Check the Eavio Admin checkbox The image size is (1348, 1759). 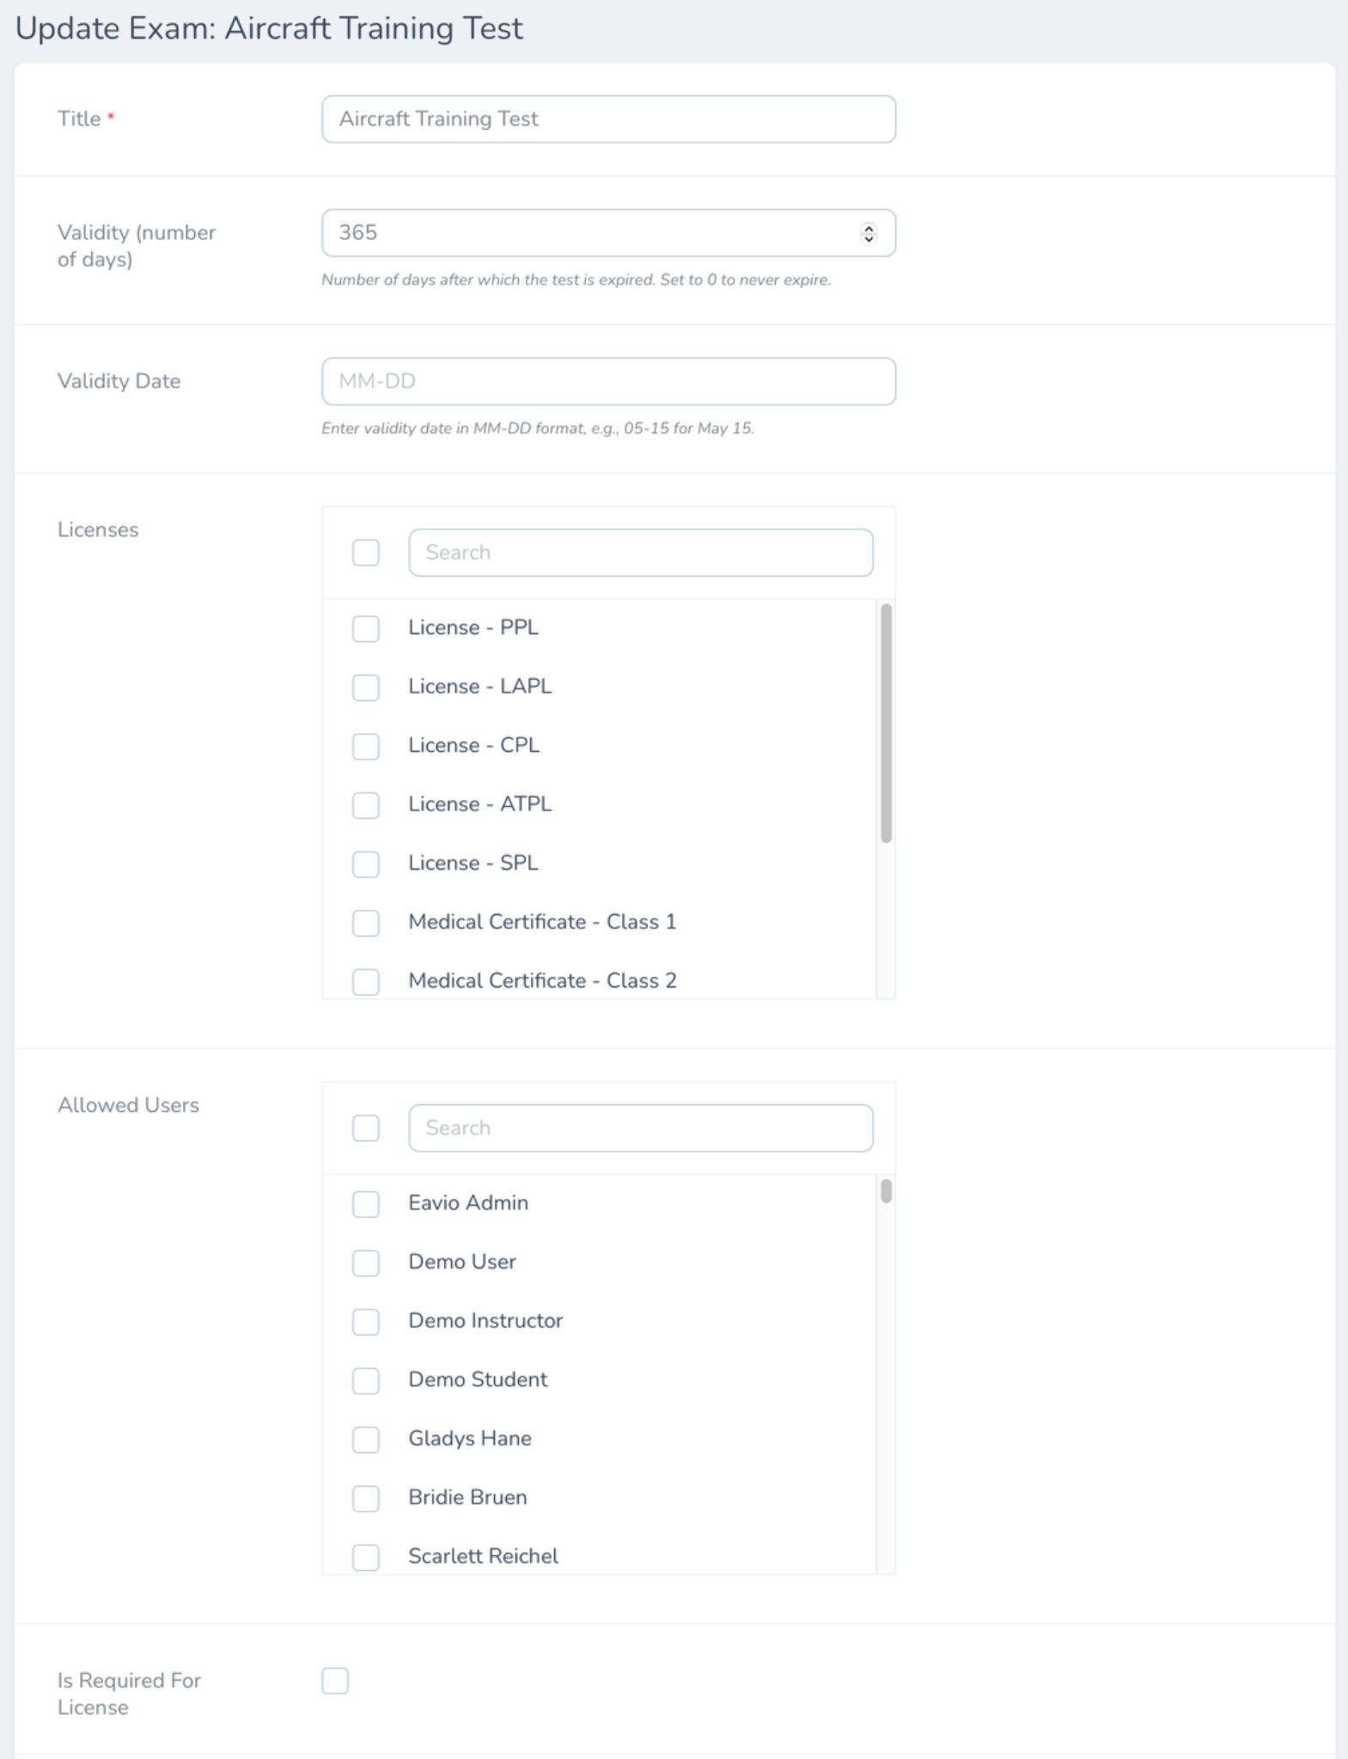click(x=366, y=1204)
